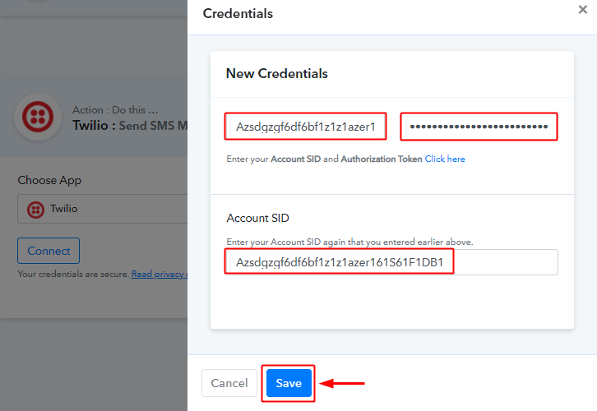Click the 'Action : Do this ...' text
The image size is (597, 411).
[115, 110]
